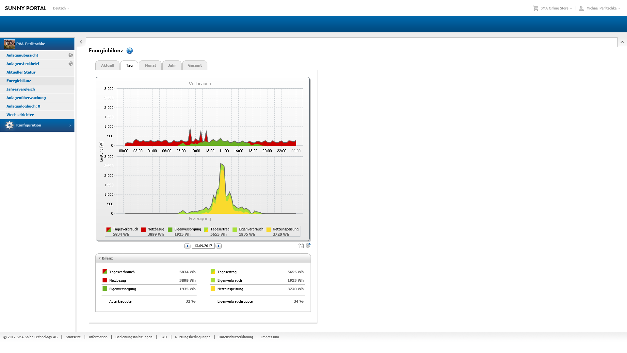Click the date field 13.09.2017

pos(203,246)
